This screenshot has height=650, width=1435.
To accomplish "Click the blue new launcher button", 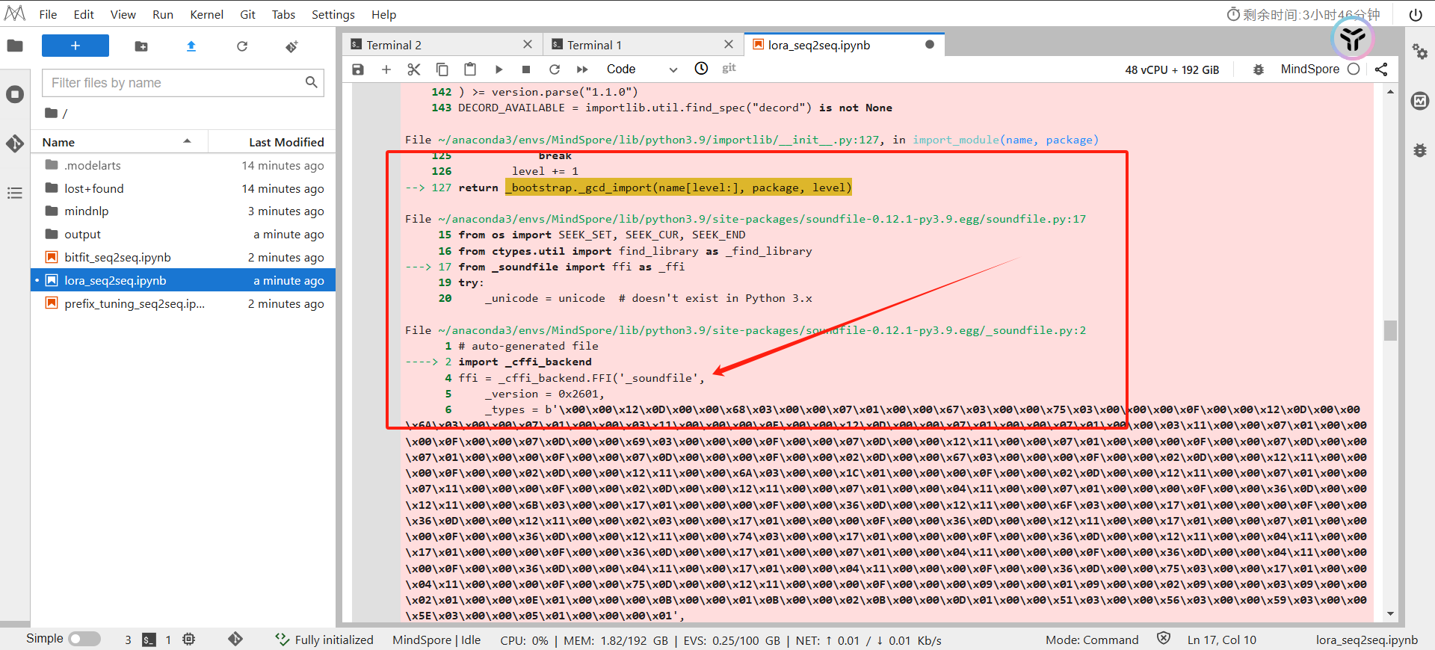I will [x=75, y=46].
